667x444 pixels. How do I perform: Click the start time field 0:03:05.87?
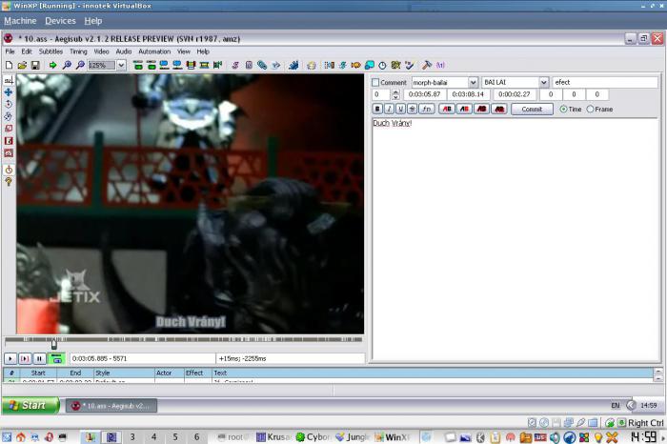click(x=424, y=94)
